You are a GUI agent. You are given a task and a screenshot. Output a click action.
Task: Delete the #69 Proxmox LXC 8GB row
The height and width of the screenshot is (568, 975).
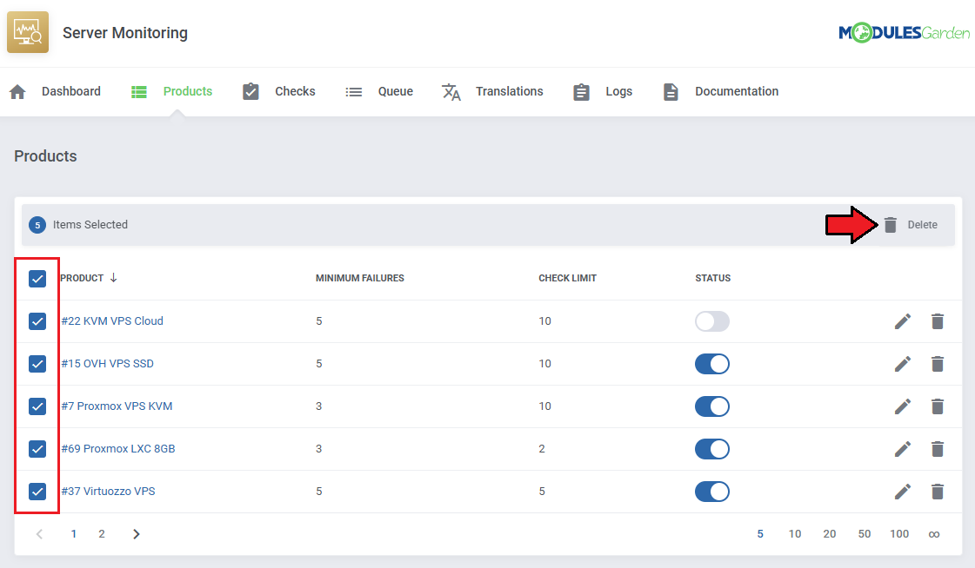click(x=938, y=449)
